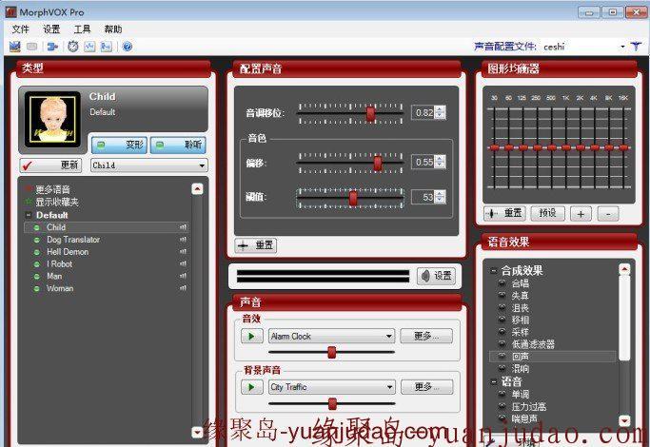Click the MorphVOX Pro title bar logo
This screenshot has width=650, height=447.
coord(11,12)
